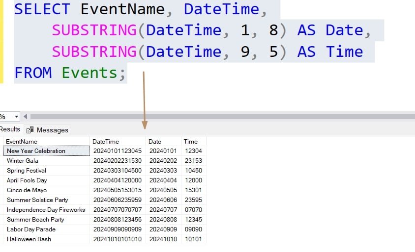Click the horizontal scrollbar track
The image size is (415, 252).
[x=222, y=116]
